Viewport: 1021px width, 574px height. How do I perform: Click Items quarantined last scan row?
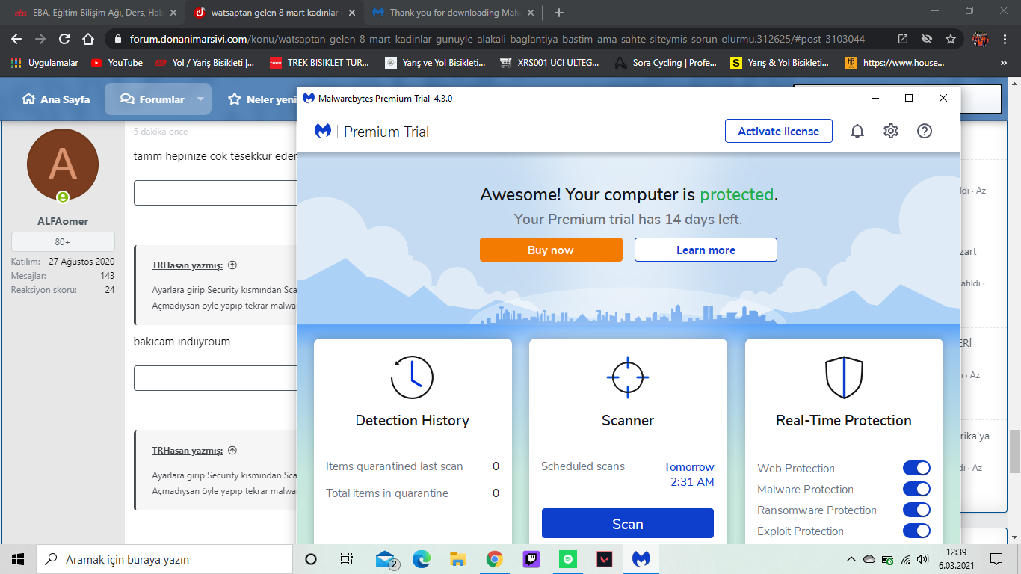[413, 466]
